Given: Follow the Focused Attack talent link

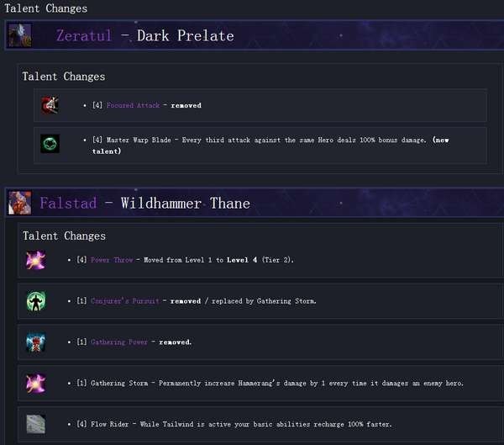Looking at the screenshot, I should 133,105.
